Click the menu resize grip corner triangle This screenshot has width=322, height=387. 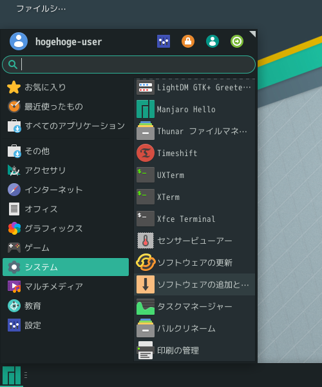pos(253,34)
